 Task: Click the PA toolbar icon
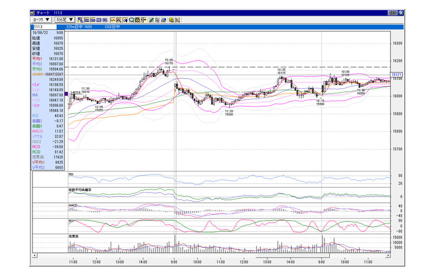(105, 20)
